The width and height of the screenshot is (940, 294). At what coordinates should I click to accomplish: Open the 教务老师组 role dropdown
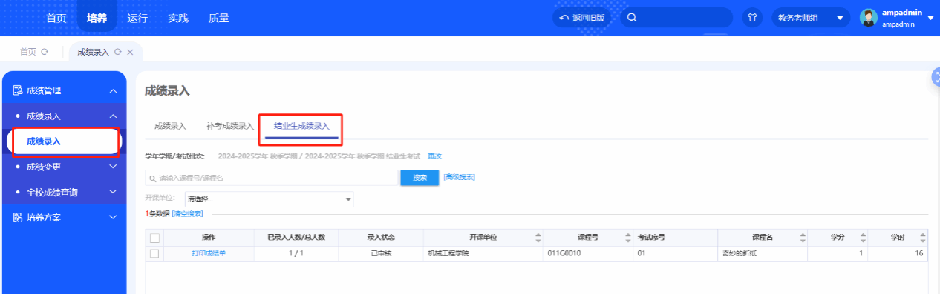click(811, 18)
